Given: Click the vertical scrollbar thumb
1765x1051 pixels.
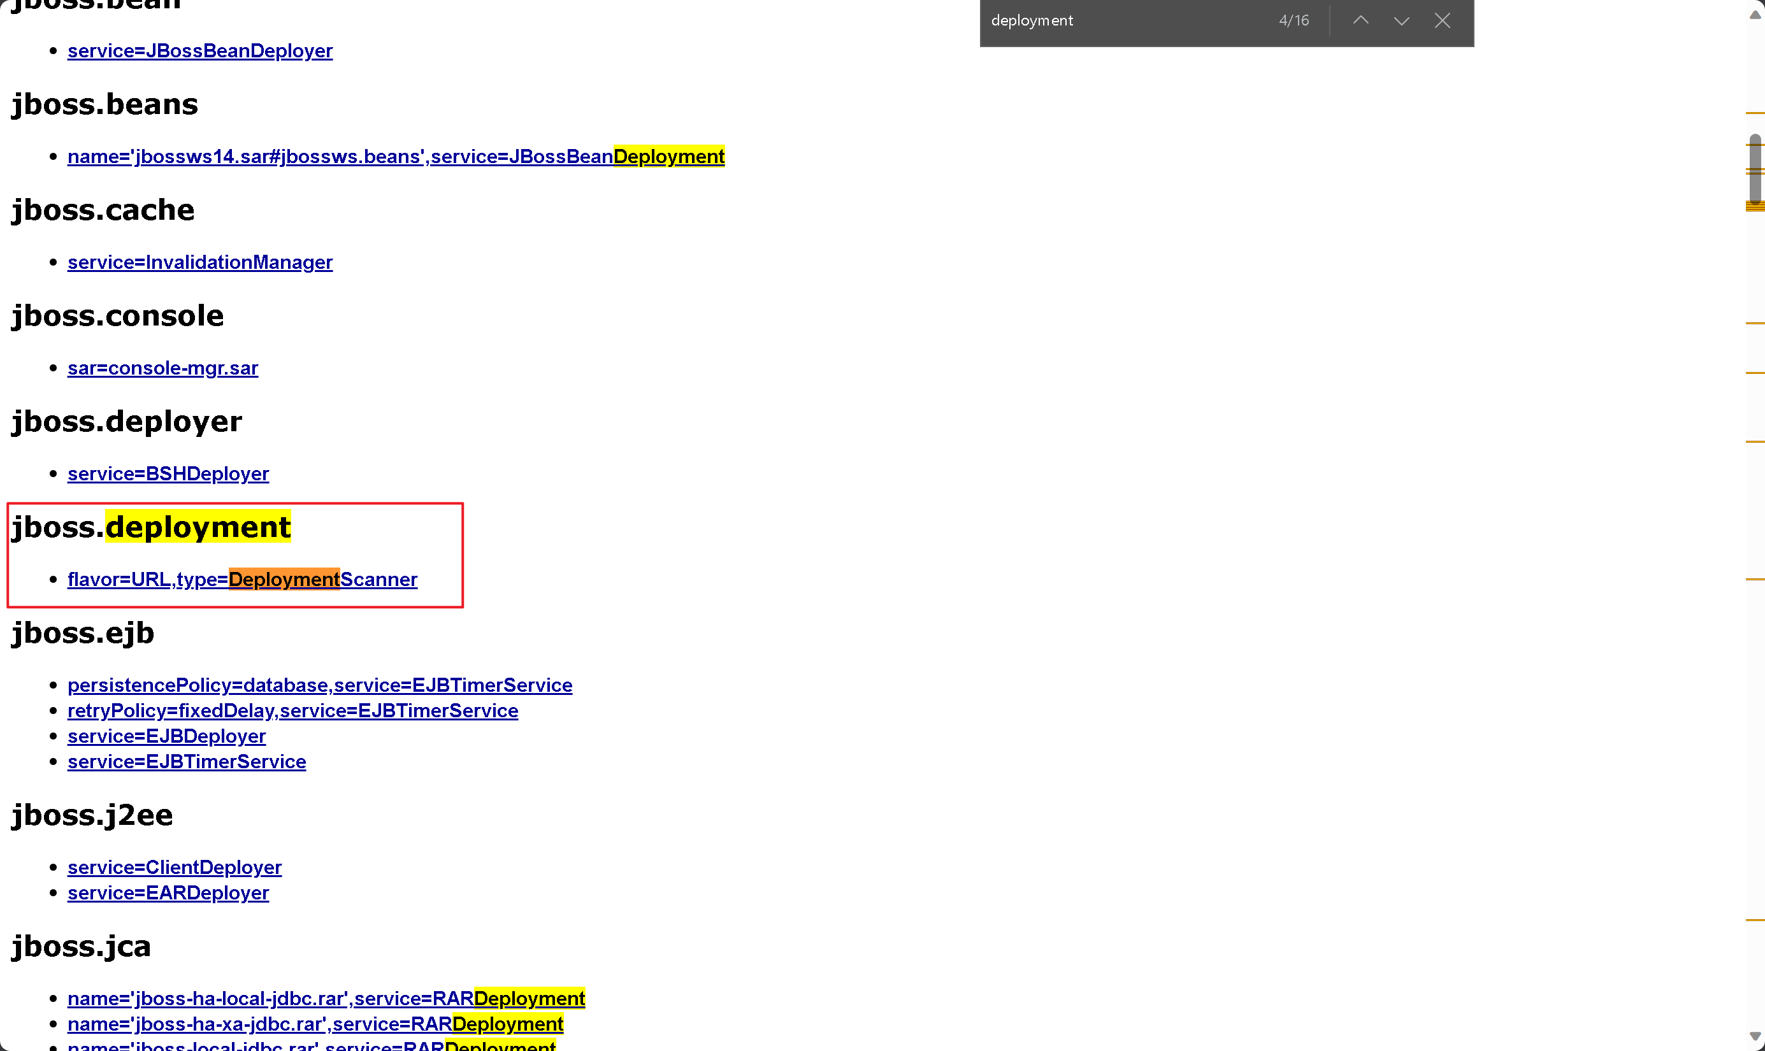Looking at the screenshot, I should tap(1754, 169).
